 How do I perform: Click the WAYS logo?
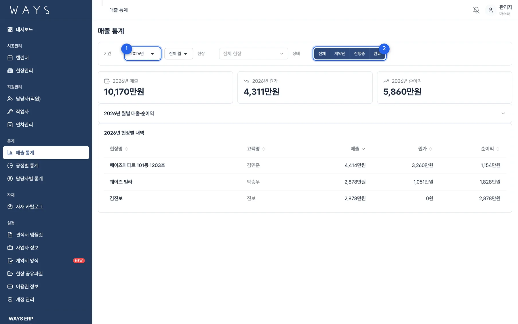pyautogui.click(x=30, y=10)
